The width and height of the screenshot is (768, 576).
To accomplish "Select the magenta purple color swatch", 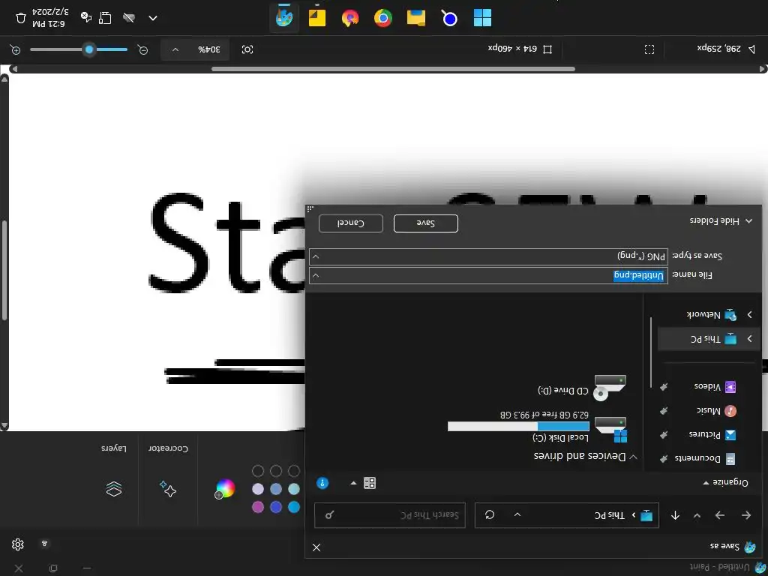I will (258, 507).
